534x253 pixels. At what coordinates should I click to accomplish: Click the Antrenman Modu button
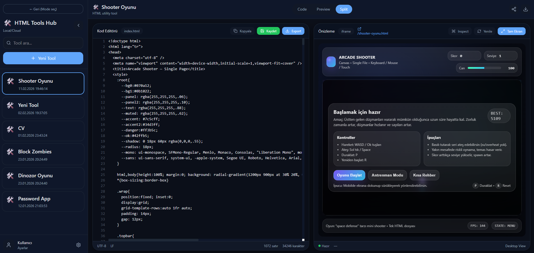click(x=387, y=175)
